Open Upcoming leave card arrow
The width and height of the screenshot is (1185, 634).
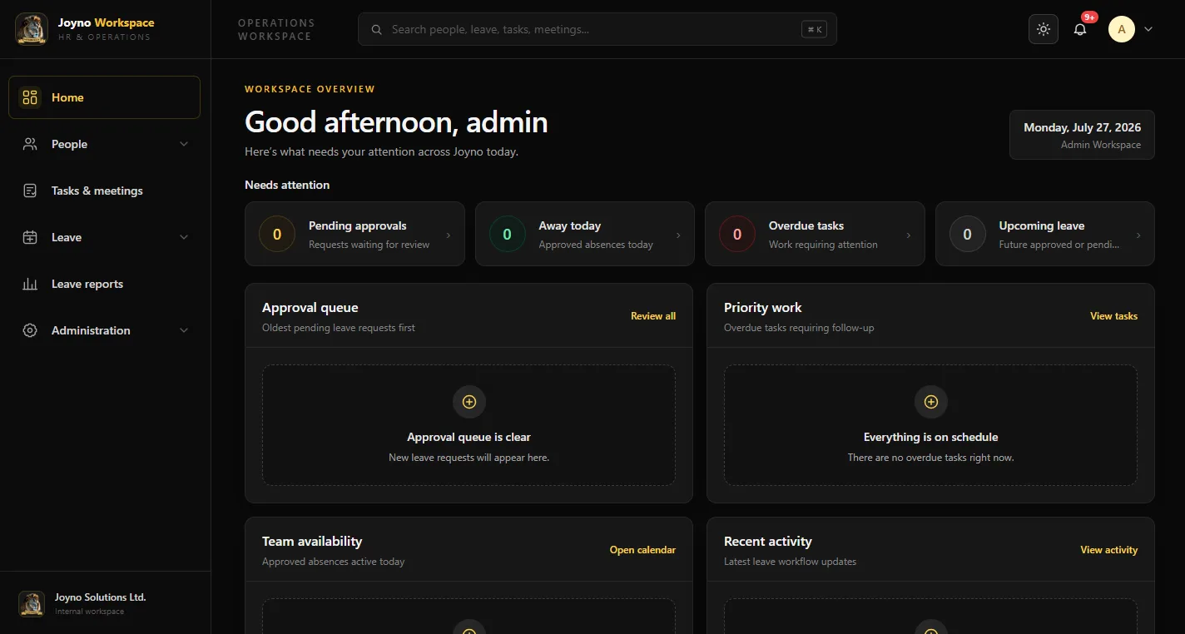coord(1138,235)
